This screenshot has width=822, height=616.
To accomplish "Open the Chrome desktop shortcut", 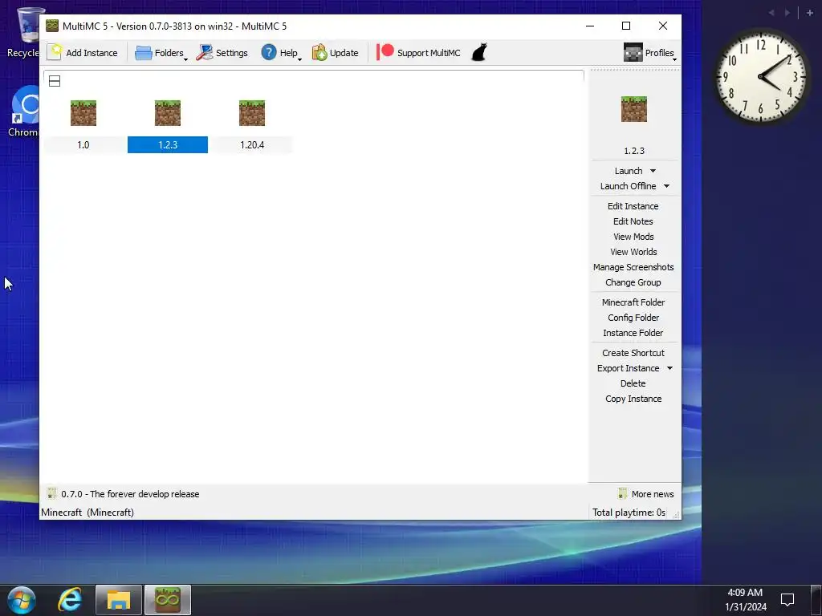I will click(23, 111).
